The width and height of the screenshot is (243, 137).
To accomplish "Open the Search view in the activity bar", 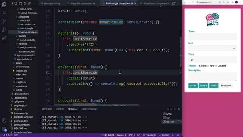I will tap(4, 13).
